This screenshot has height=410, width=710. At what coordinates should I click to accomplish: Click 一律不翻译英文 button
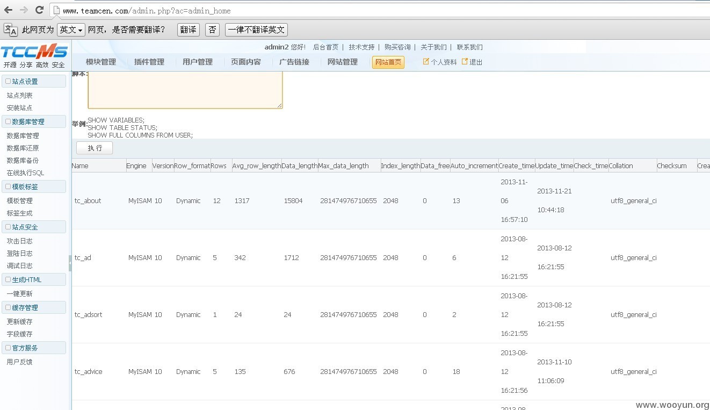pos(256,30)
